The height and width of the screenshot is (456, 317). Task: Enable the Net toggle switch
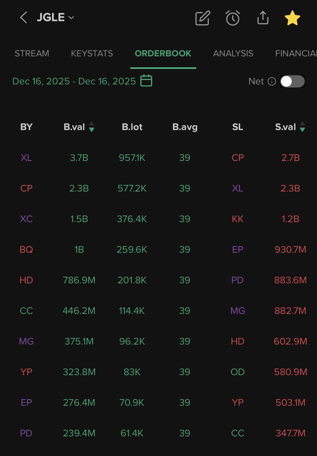[292, 81]
